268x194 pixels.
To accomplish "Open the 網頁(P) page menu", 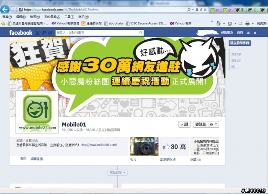I will click(262, 24).
